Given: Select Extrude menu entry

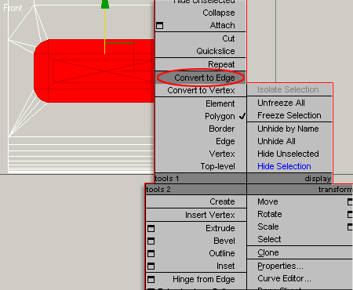Looking at the screenshot, I should 220,228.
